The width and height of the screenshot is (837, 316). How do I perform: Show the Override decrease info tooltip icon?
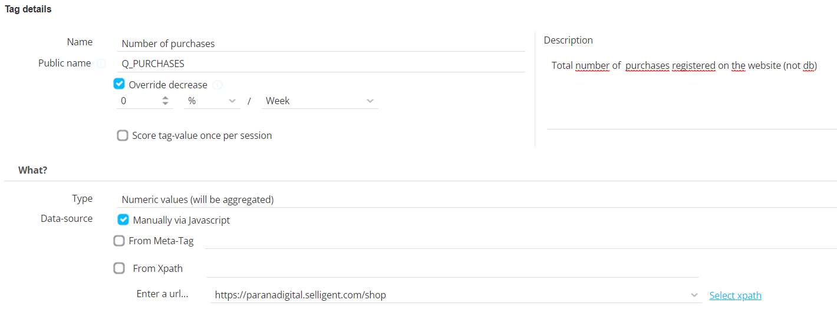217,85
